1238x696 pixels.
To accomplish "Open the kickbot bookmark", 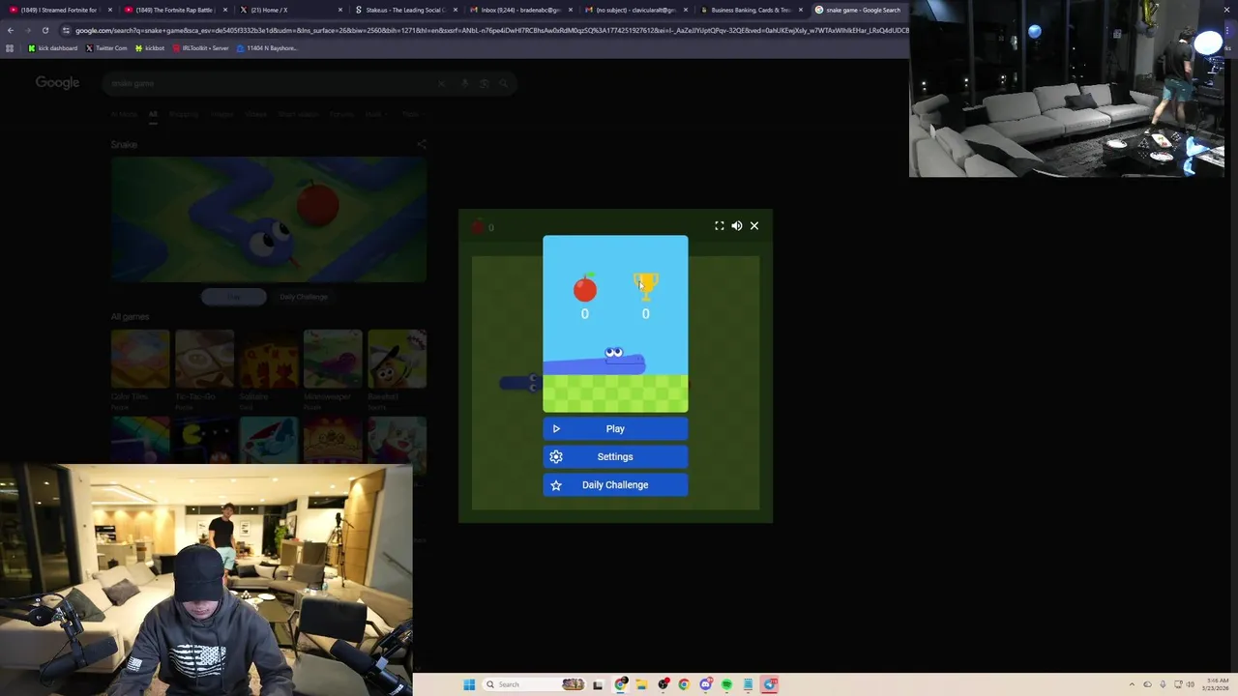I will tap(150, 48).
